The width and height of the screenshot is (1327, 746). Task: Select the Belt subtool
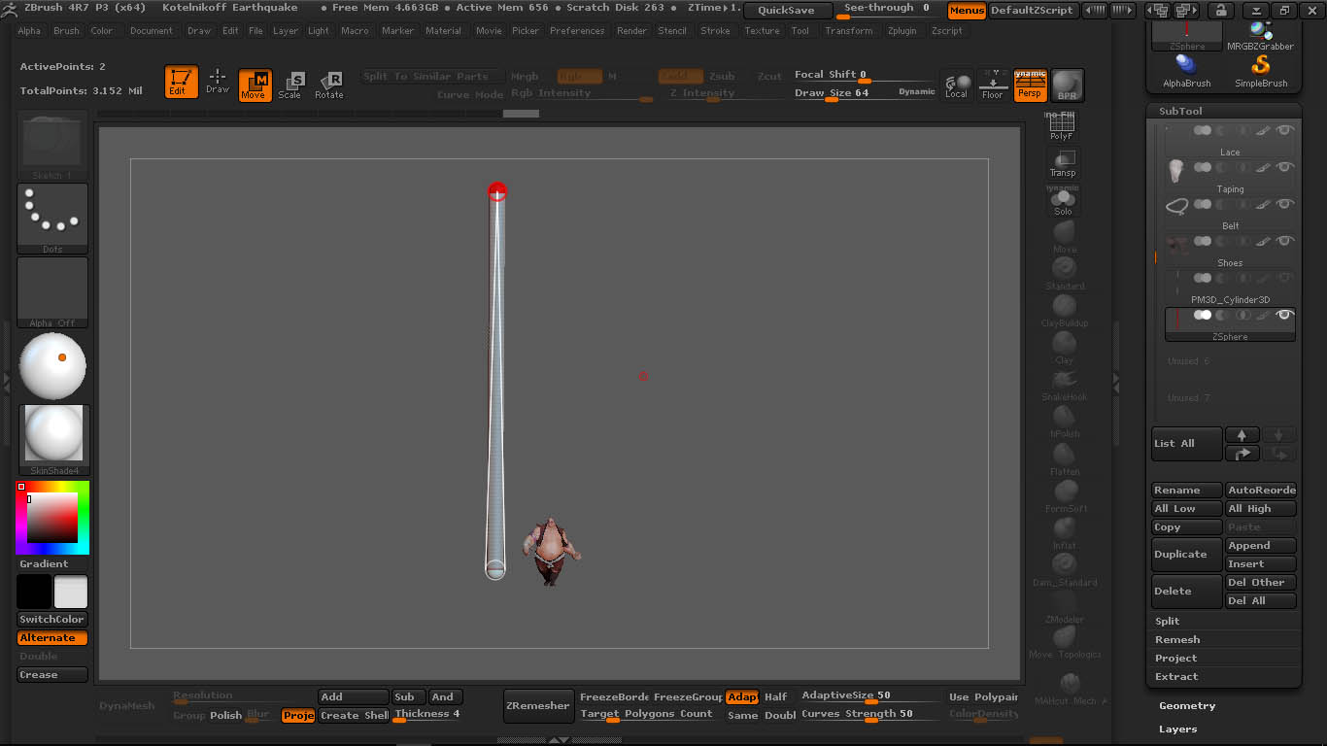(x=1230, y=225)
